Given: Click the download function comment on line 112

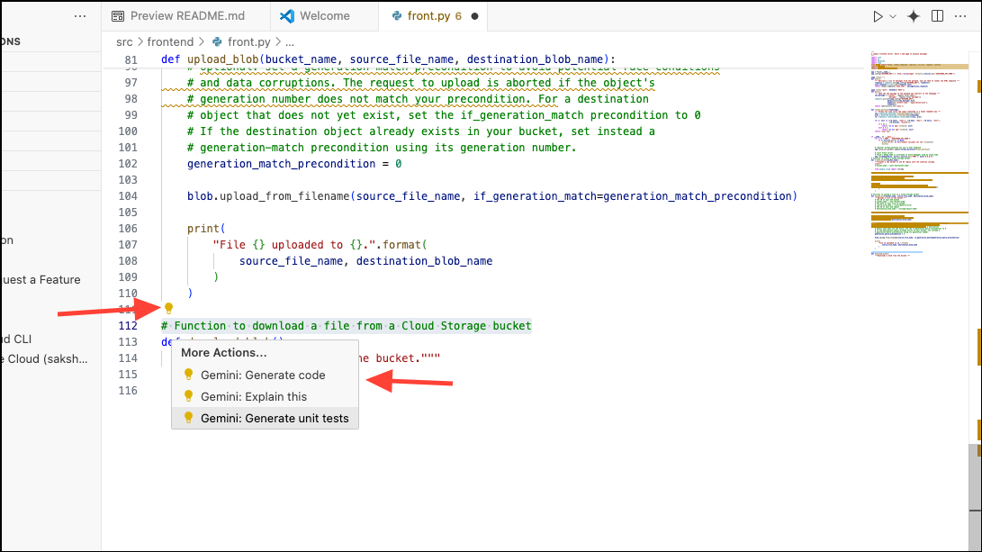Looking at the screenshot, I should pos(347,326).
